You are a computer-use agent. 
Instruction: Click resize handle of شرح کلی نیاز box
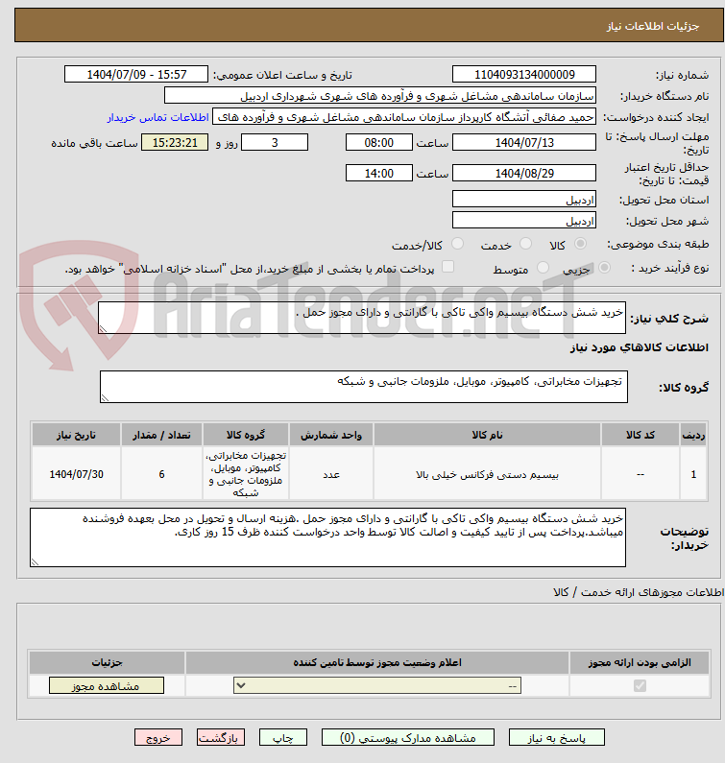(x=103, y=329)
